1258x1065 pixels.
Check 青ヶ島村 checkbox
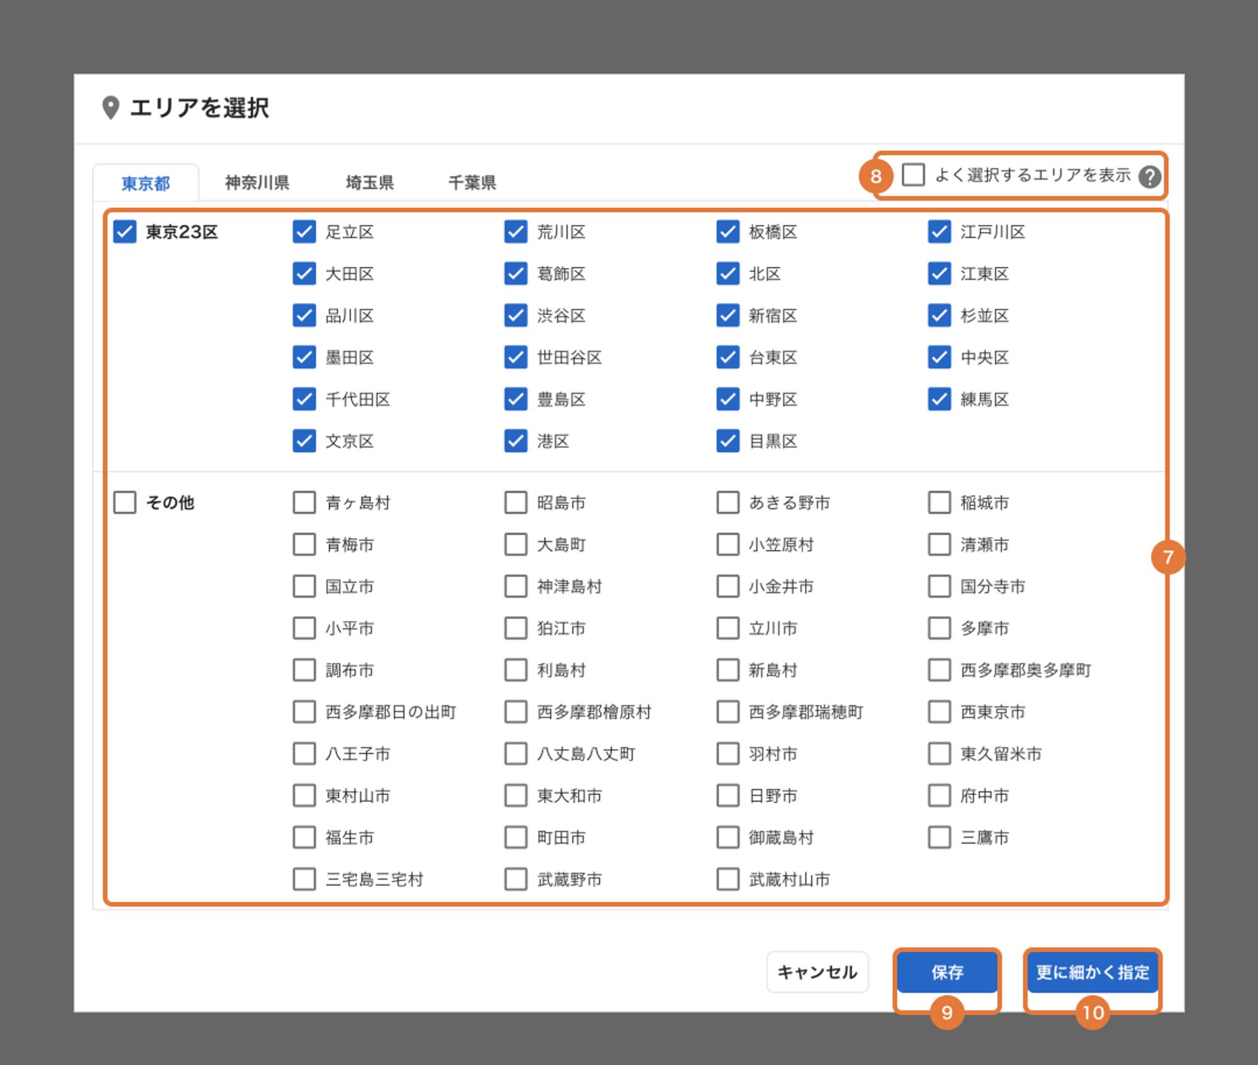coord(304,503)
